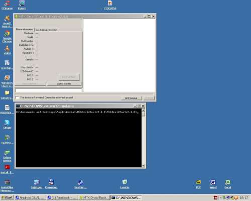The height and width of the screenshot is (201, 251).
Task: Click the ADB terminal button
Action: [x=132, y=98]
